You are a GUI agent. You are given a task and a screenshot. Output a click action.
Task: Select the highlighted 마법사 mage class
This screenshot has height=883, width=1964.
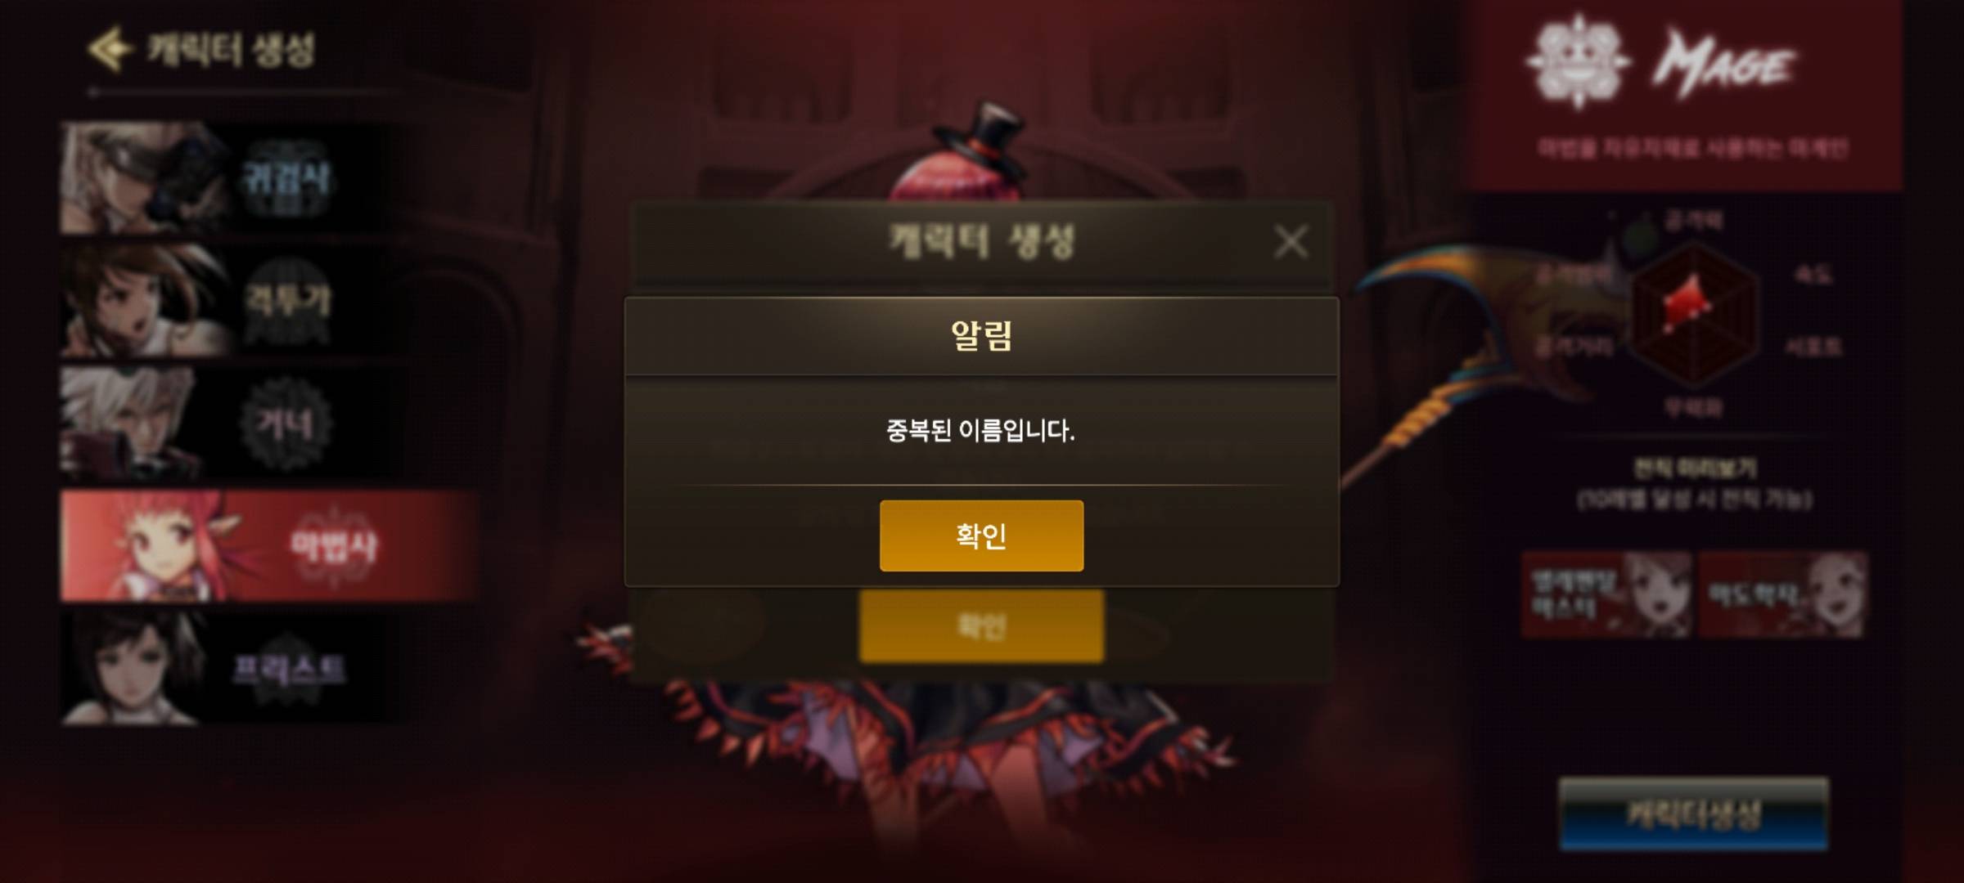268,545
